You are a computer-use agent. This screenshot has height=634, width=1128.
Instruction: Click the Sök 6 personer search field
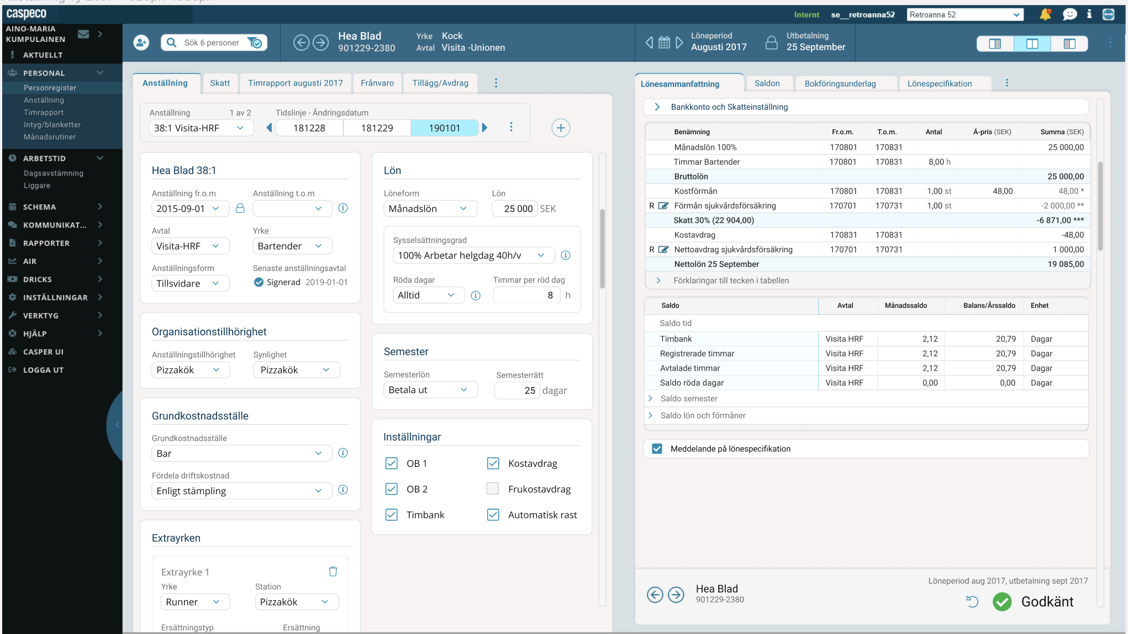(212, 43)
